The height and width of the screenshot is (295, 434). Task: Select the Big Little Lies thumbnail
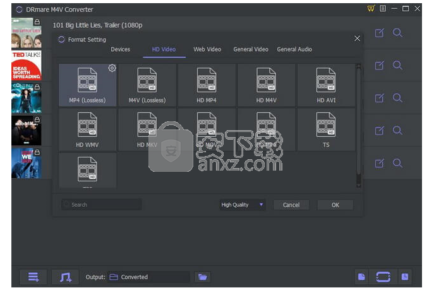pos(27,33)
